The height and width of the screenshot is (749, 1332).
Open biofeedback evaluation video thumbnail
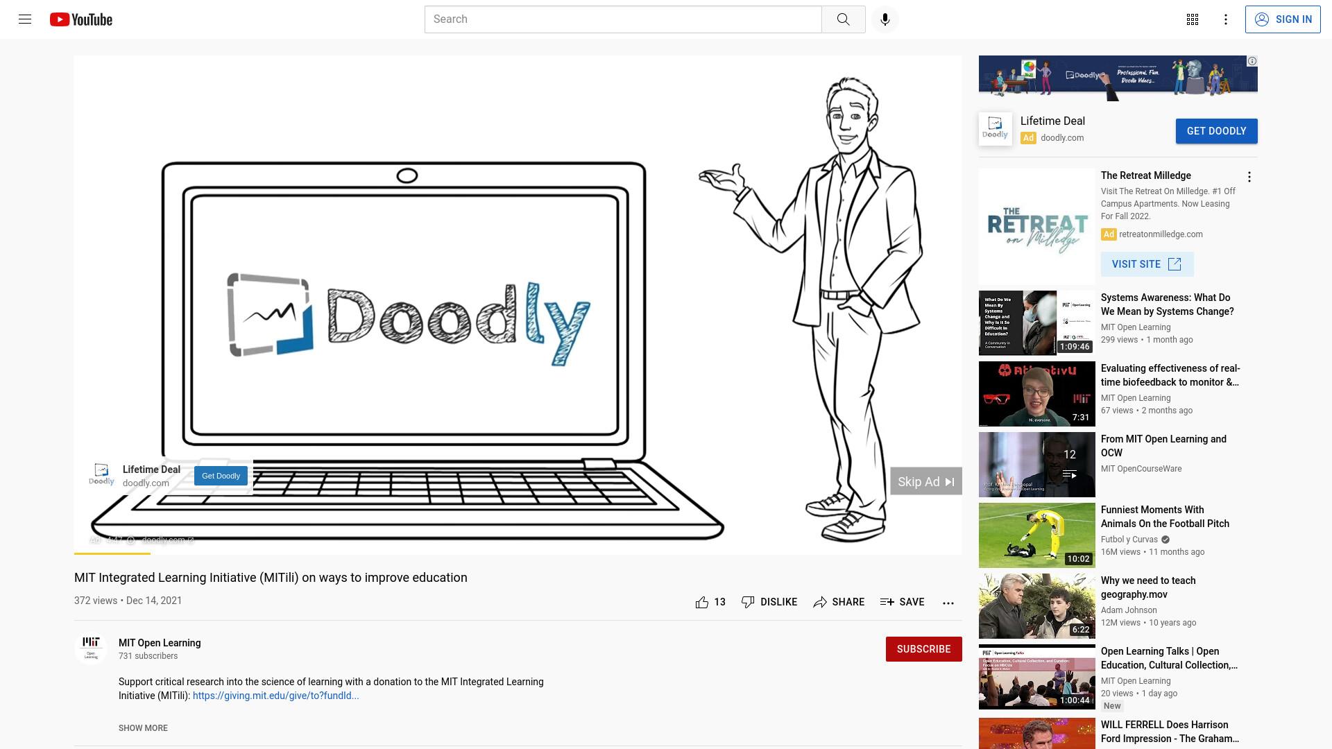click(x=1036, y=394)
